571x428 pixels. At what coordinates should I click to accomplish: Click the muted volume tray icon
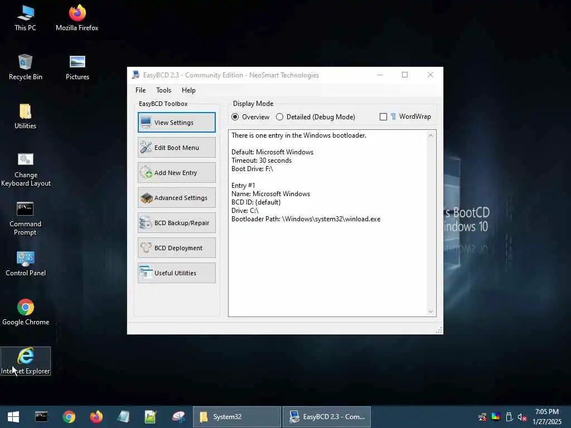[x=522, y=417]
